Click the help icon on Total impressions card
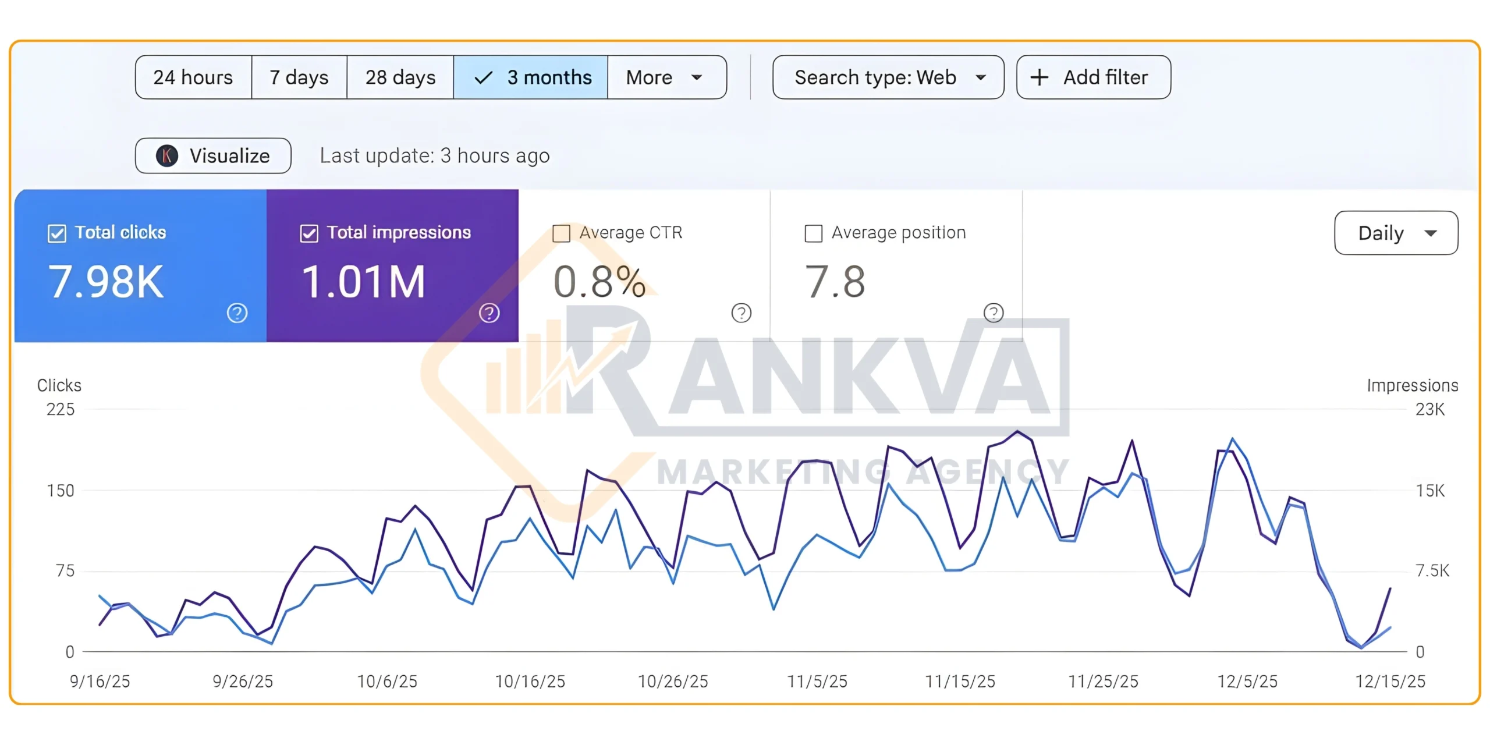This screenshot has height=745, width=1490. pyautogui.click(x=489, y=313)
